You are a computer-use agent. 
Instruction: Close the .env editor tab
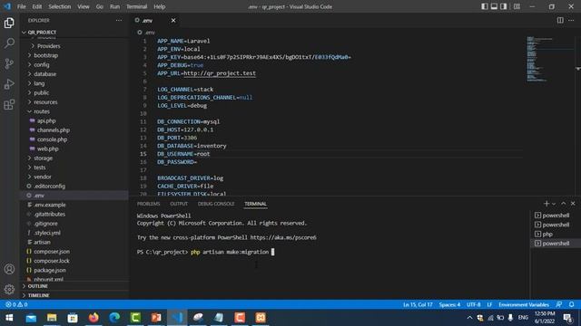point(173,20)
